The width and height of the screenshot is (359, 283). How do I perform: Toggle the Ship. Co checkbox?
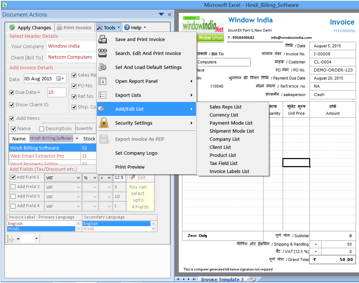[x=74, y=107]
